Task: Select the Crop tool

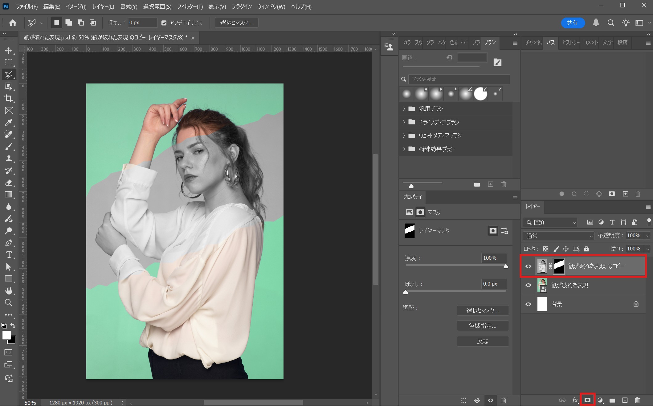Action: pos(8,98)
